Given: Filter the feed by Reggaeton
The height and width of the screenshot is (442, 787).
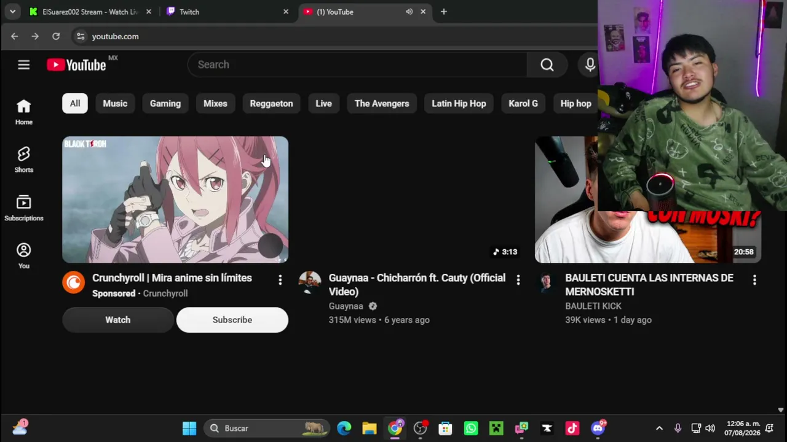Looking at the screenshot, I should pos(271,103).
